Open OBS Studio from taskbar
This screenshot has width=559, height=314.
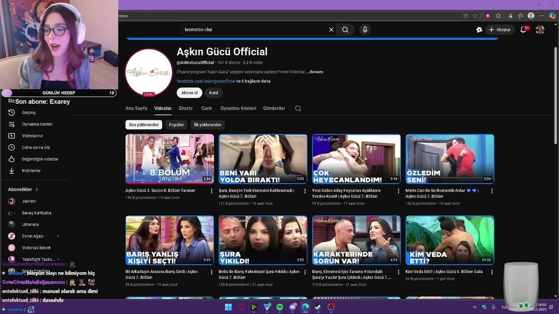click(331, 307)
